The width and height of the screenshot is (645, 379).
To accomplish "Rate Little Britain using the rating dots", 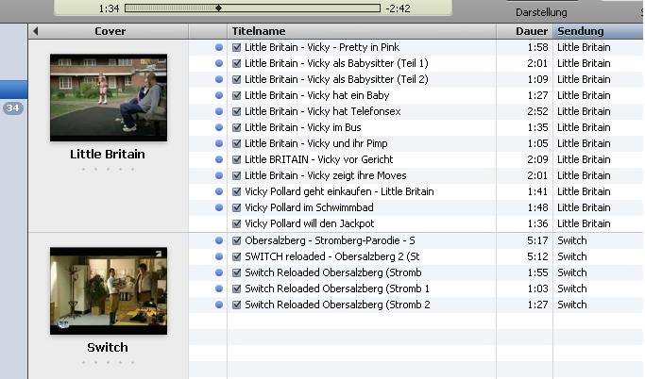I will 108,169.
